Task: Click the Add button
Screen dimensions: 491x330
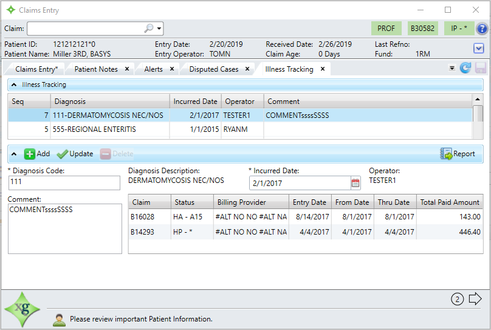Action: pos(37,154)
